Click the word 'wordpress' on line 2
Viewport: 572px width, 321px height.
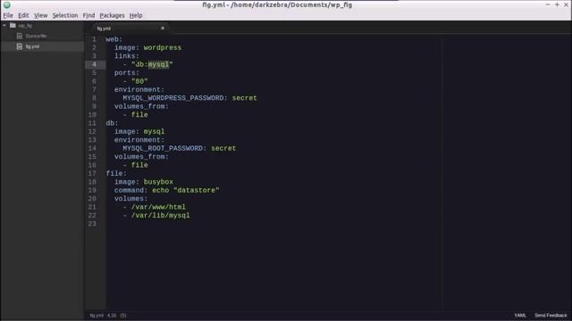click(163, 47)
